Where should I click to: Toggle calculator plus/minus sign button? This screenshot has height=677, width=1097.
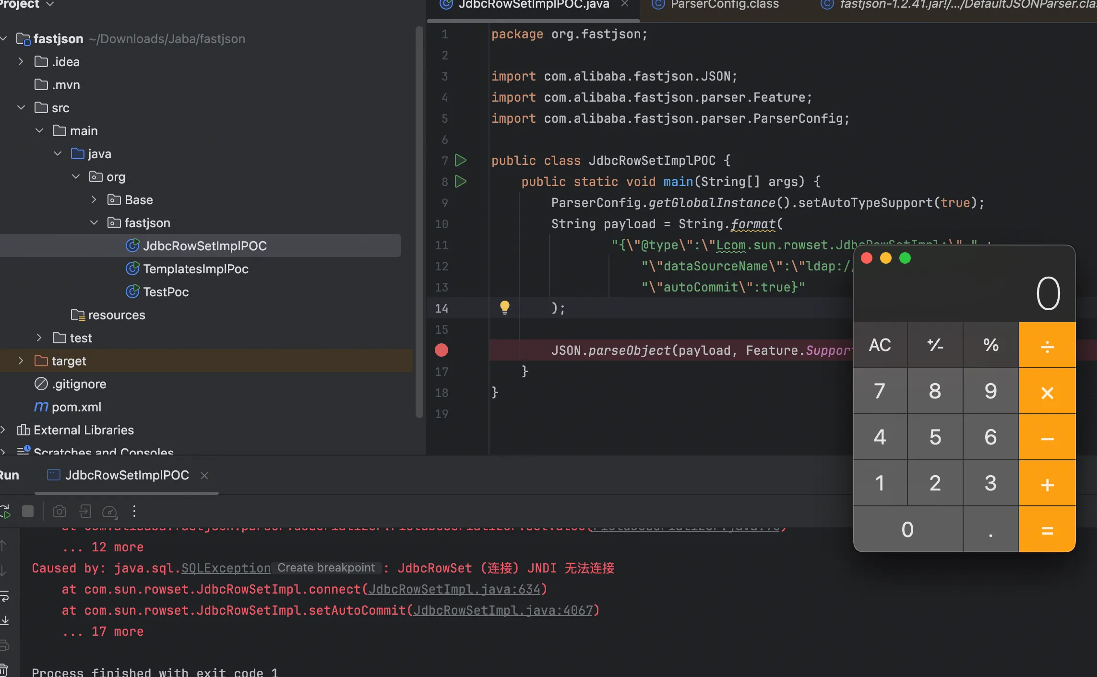(x=935, y=345)
